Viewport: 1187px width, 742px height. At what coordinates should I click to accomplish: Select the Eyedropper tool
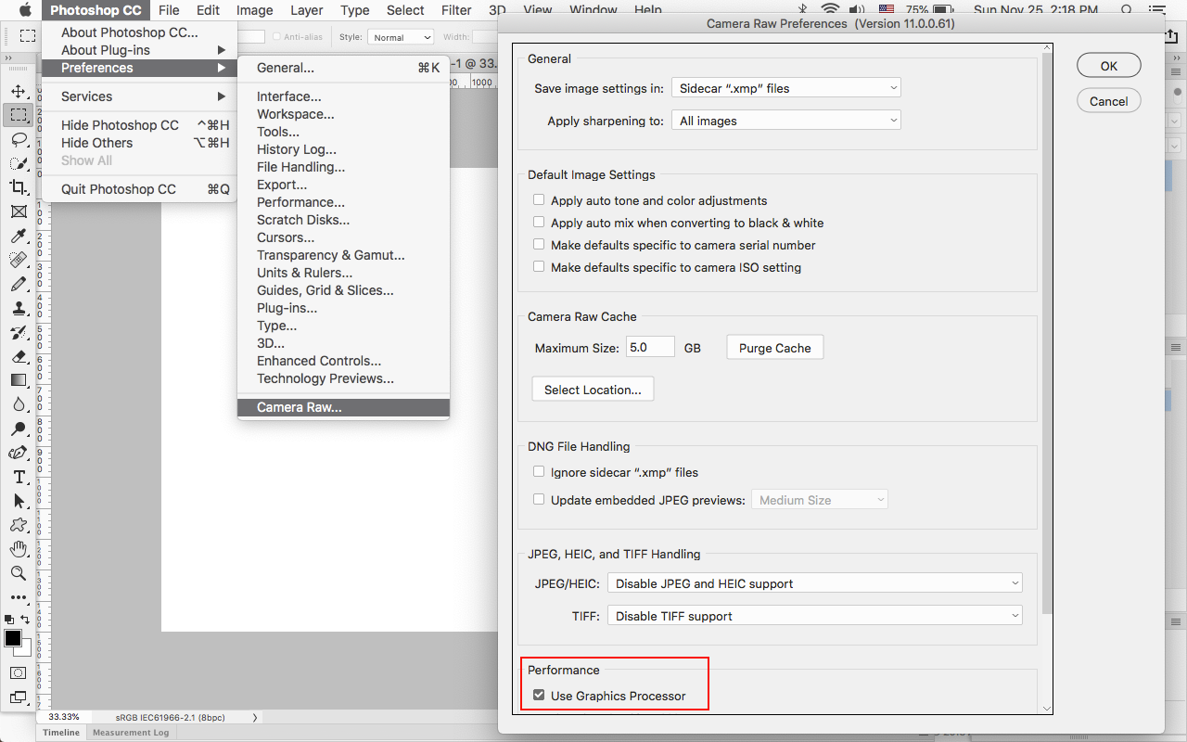(x=18, y=236)
